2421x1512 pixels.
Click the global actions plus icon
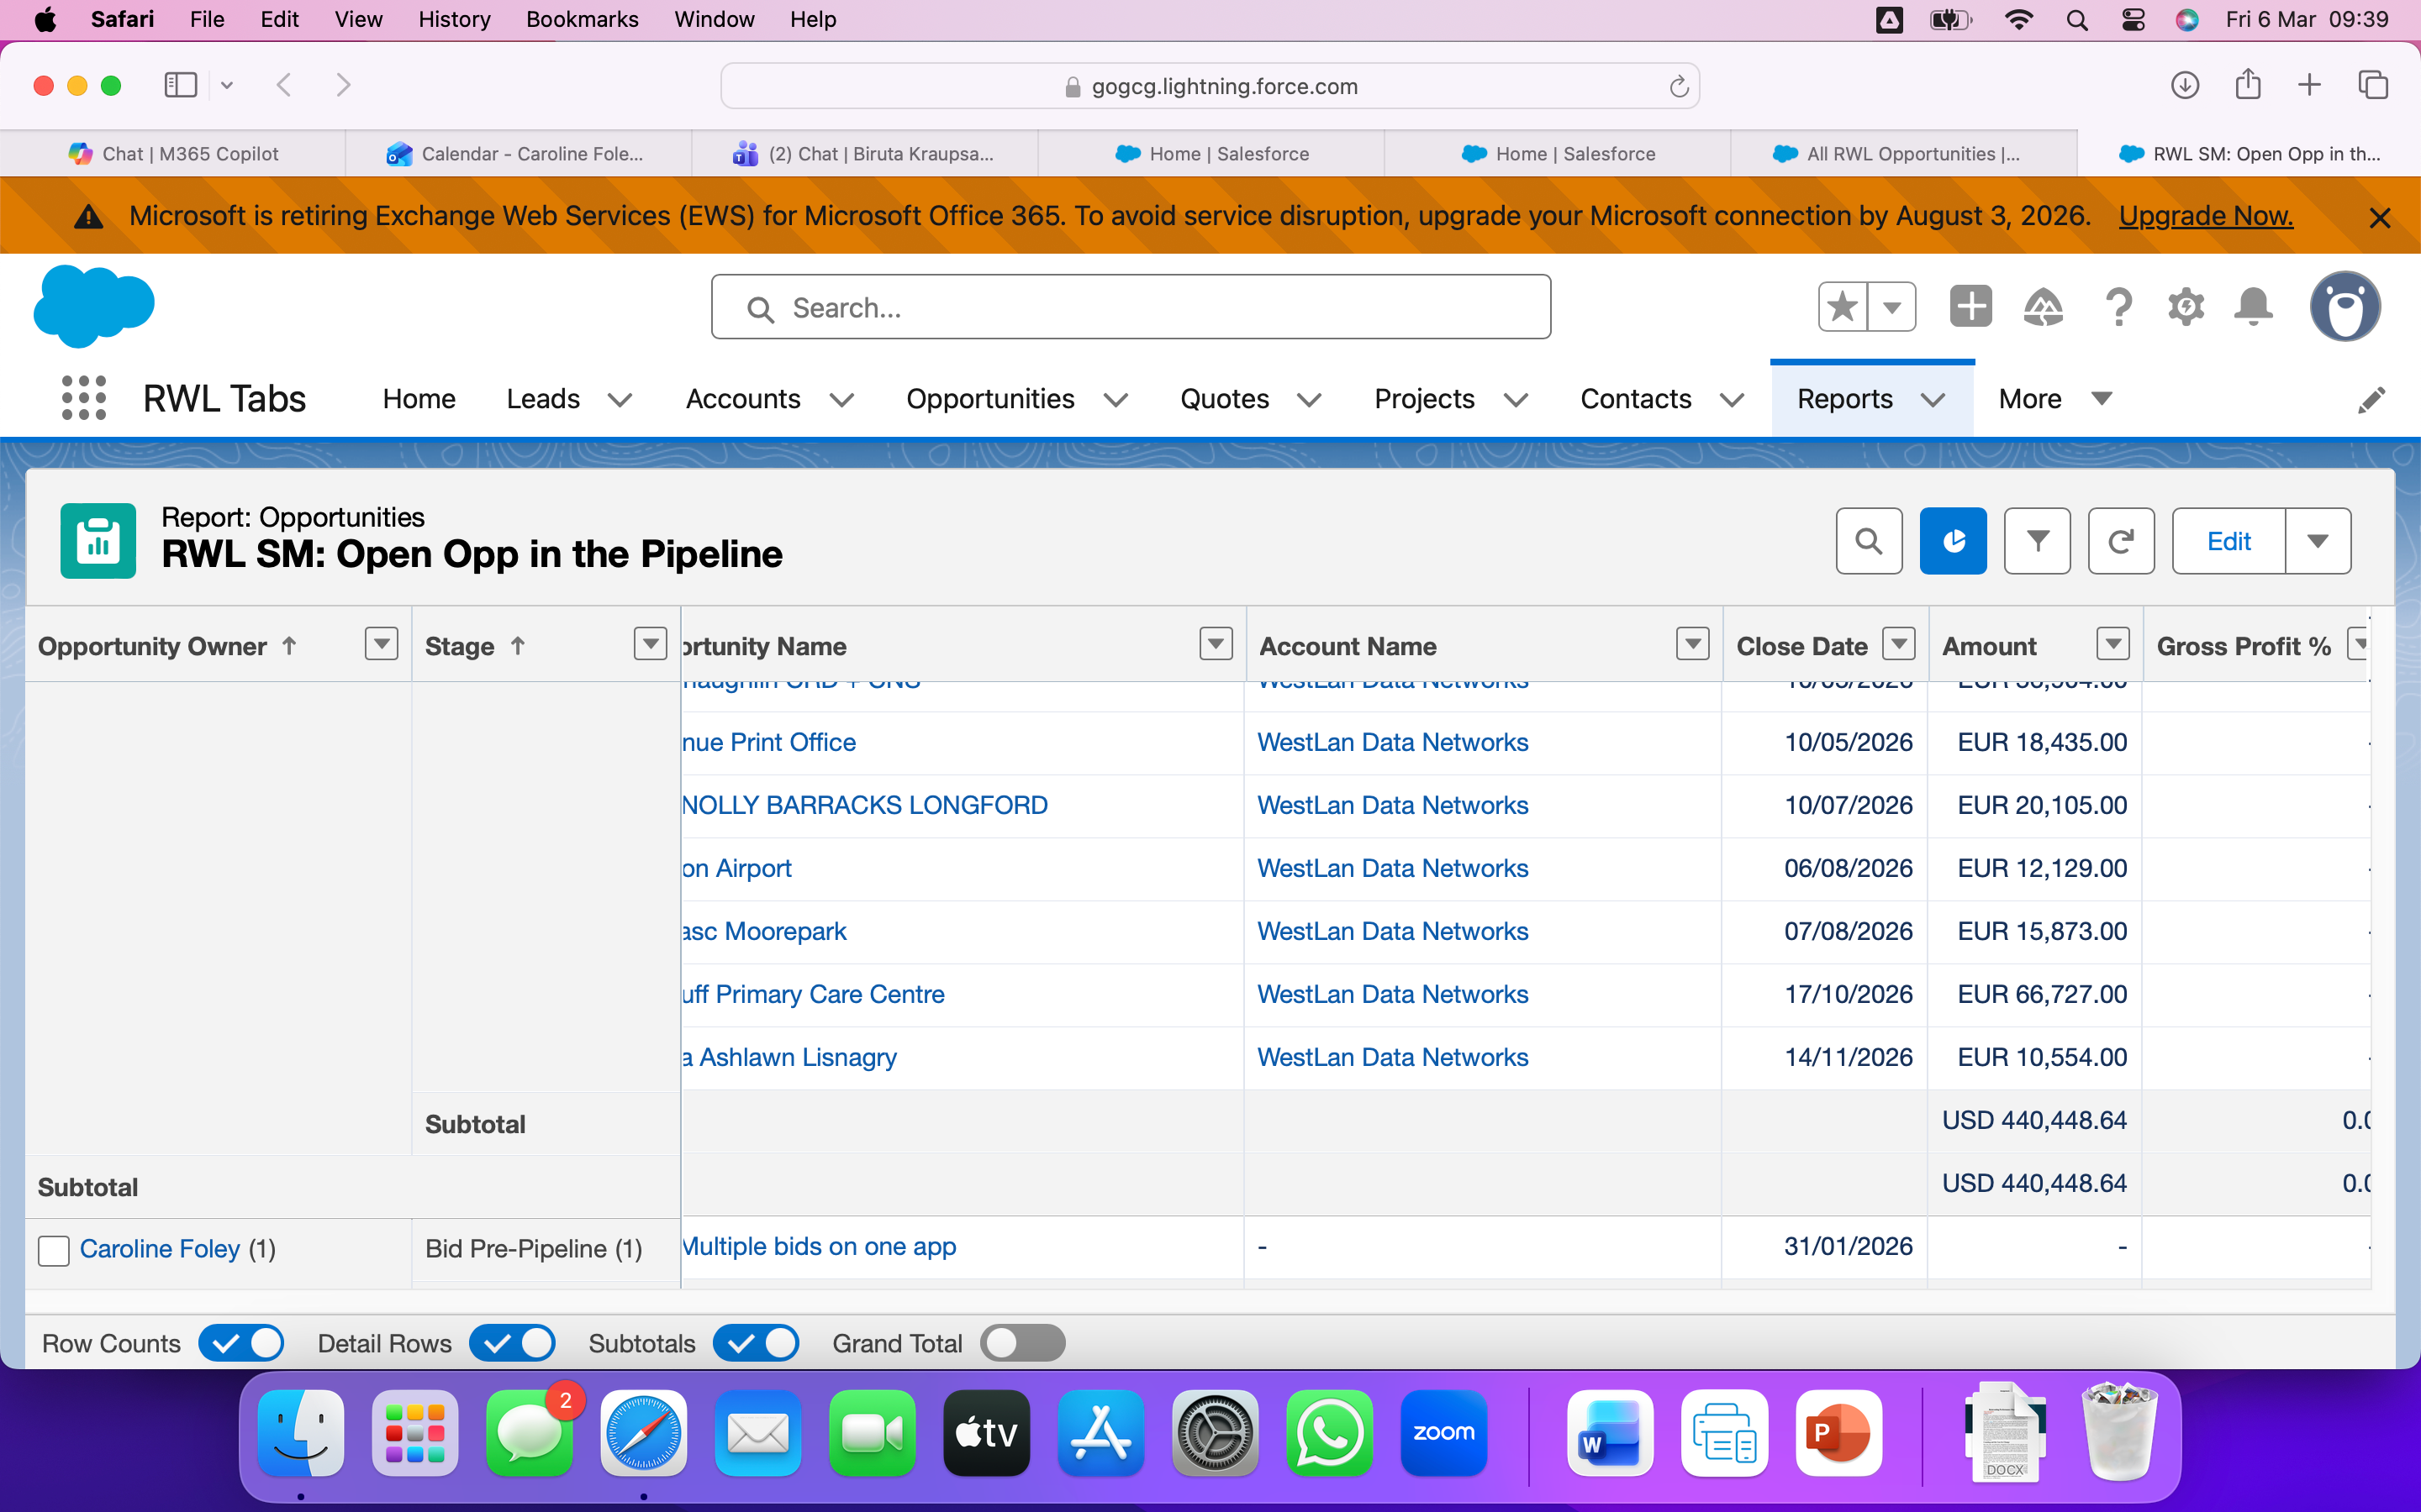pyautogui.click(x=1970, y=307)
